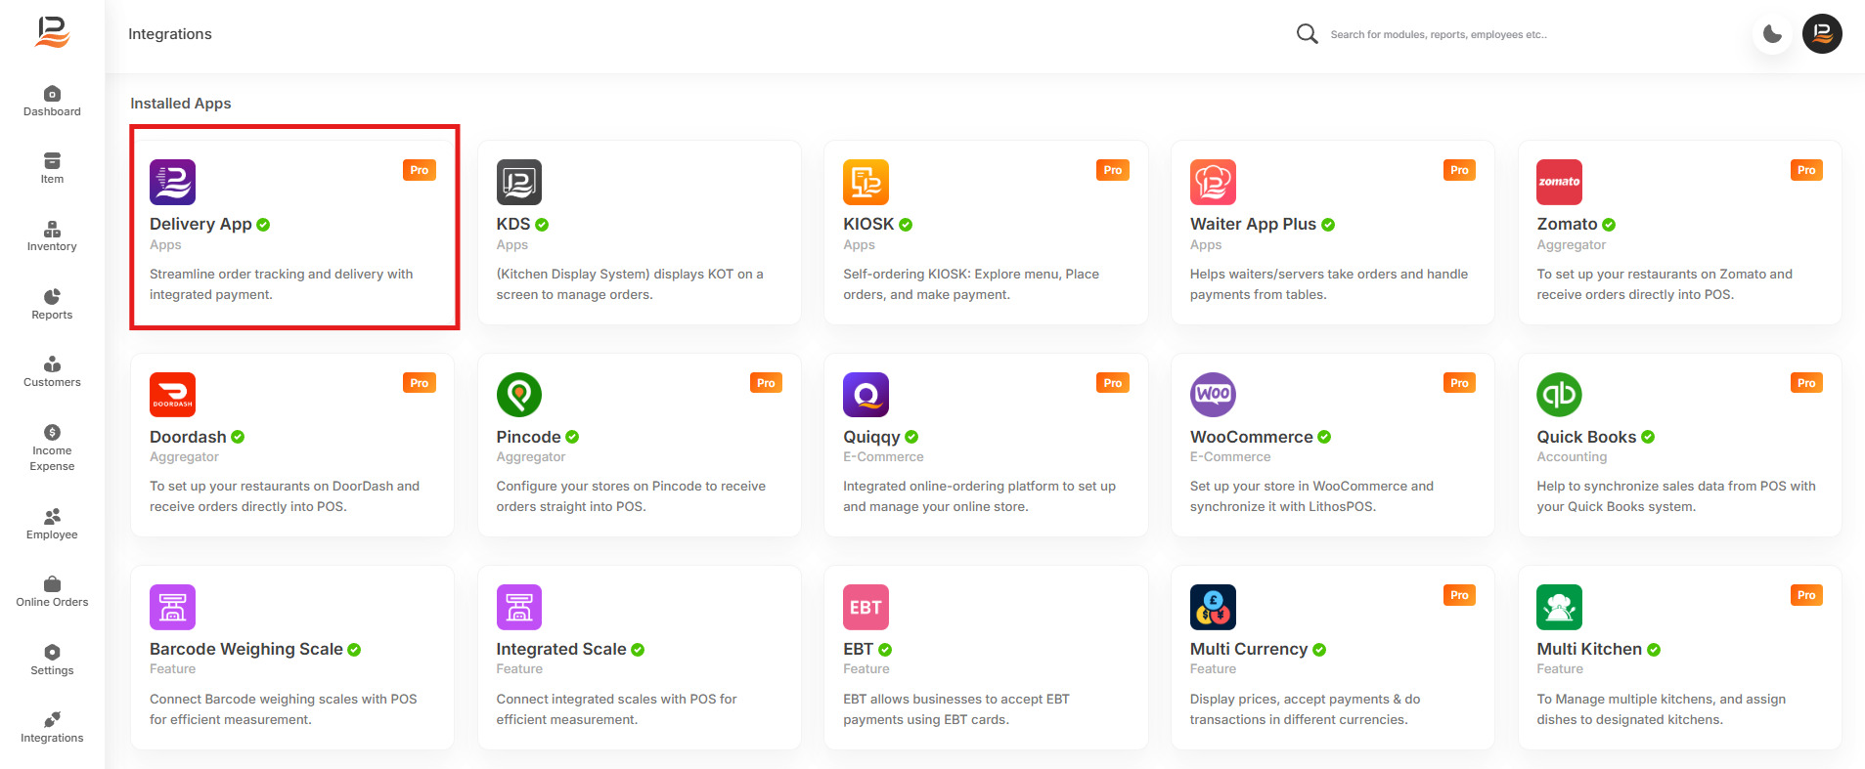
Task: Go to Inventory in the sidebar
Action: [52, 236]
